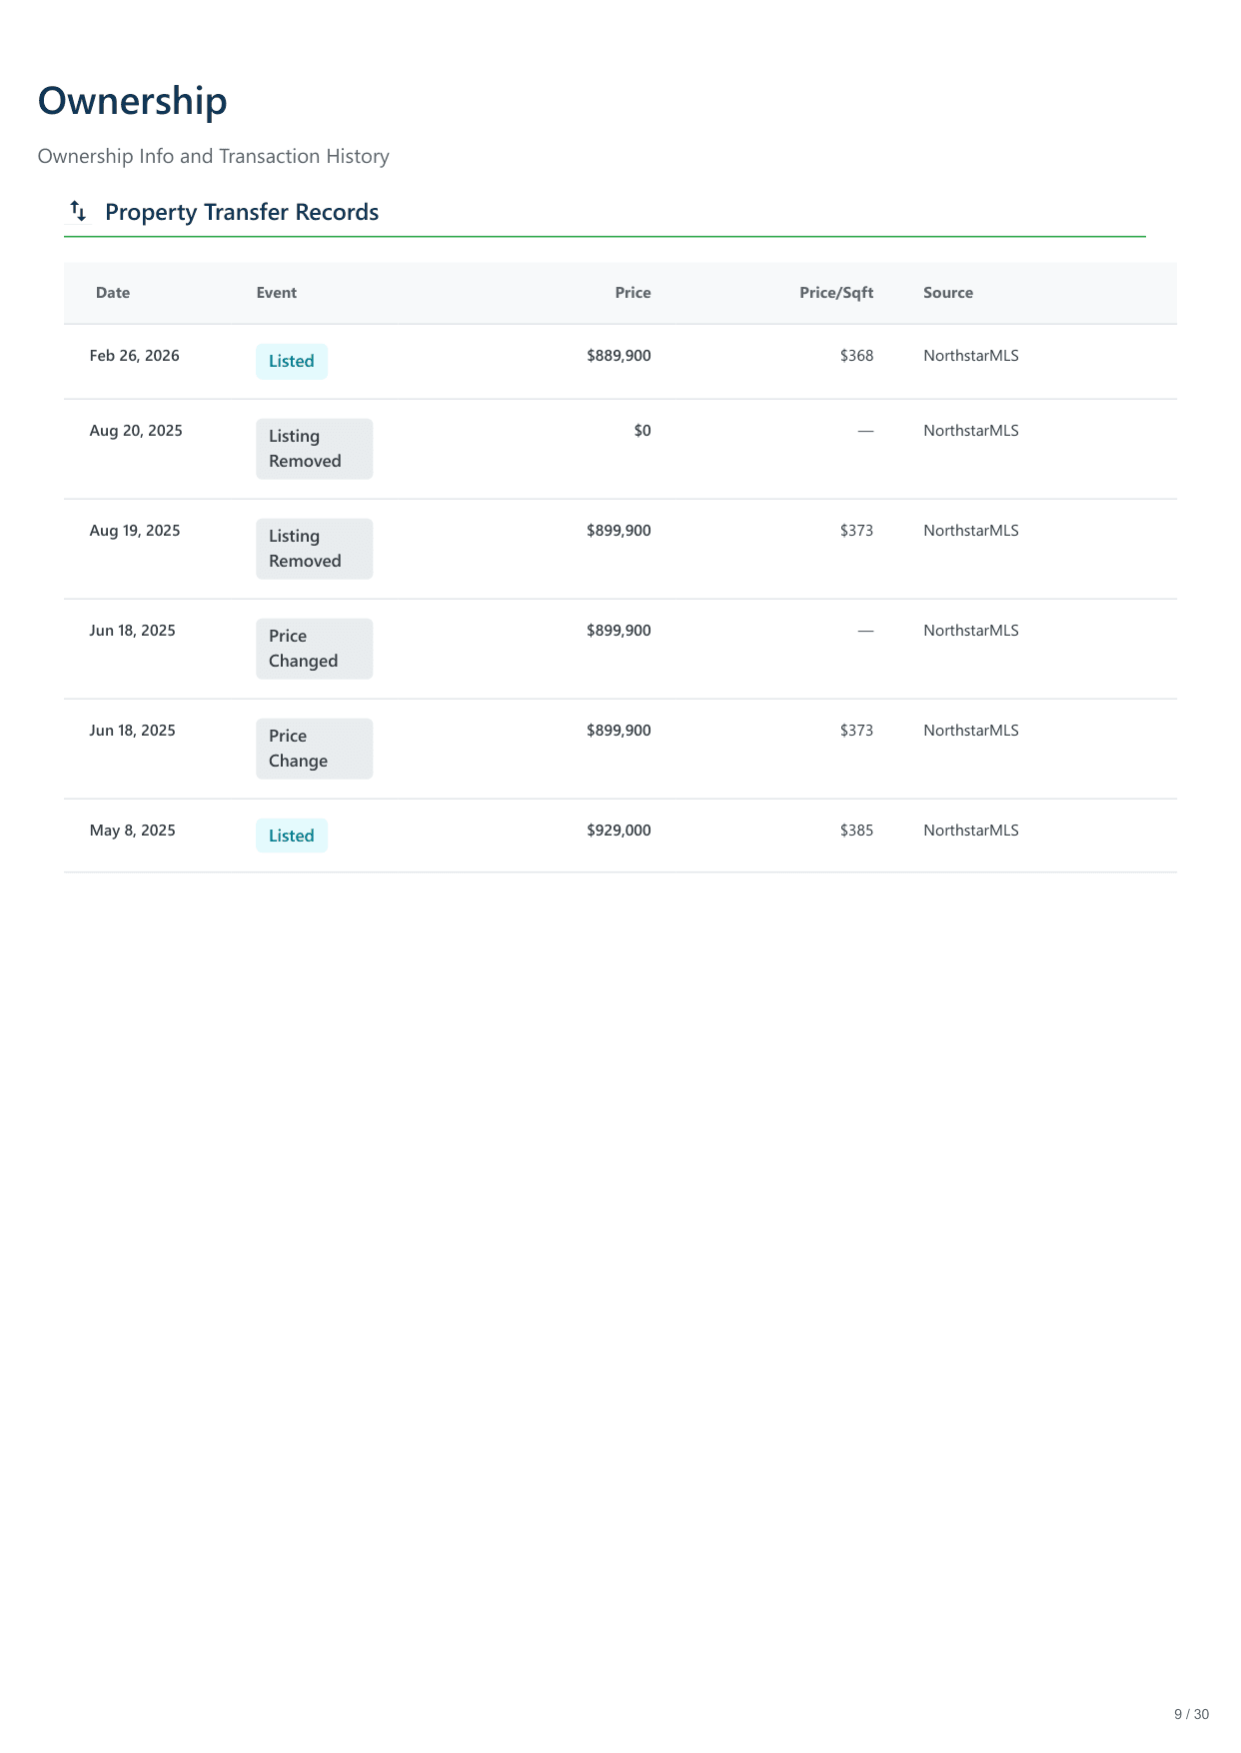Click the $368 price per sqft value

click(x=856, y=356)
